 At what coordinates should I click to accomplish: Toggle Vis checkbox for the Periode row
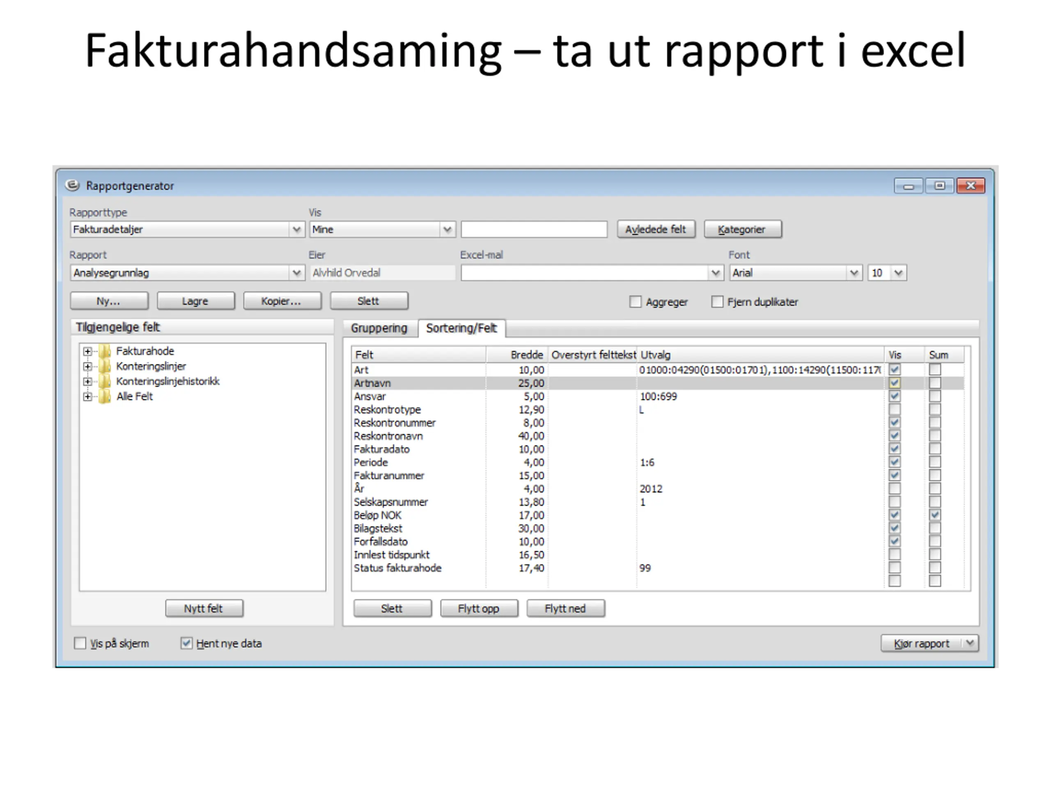(x=895, y=462)
